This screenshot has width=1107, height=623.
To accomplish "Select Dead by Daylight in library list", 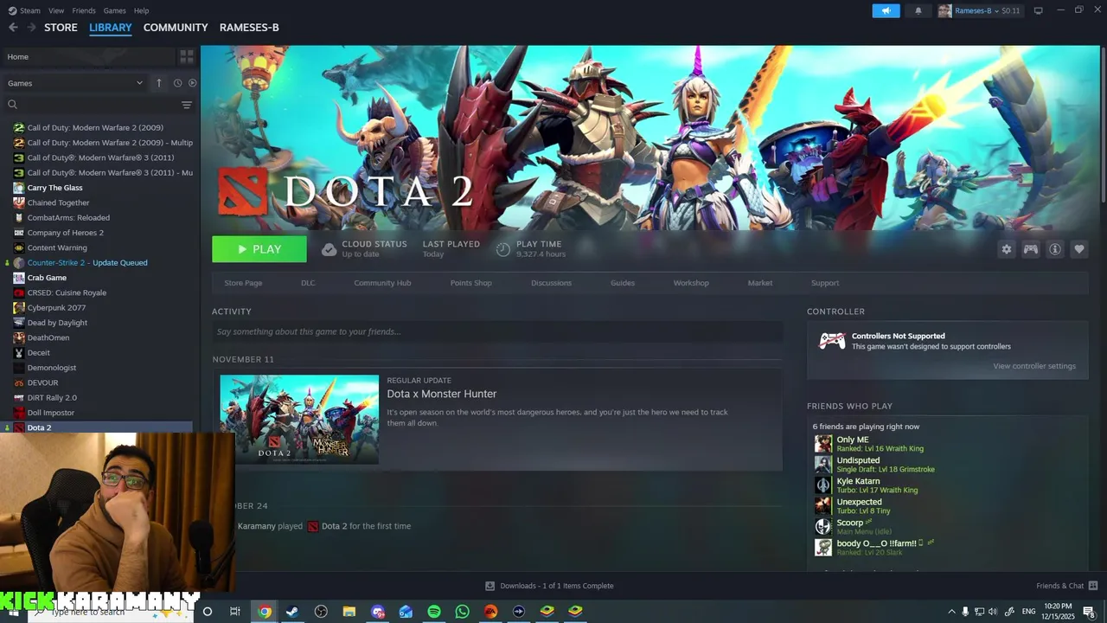I will (x=57, y=323).
